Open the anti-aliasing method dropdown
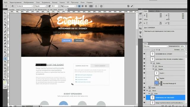 pos(75,6)
